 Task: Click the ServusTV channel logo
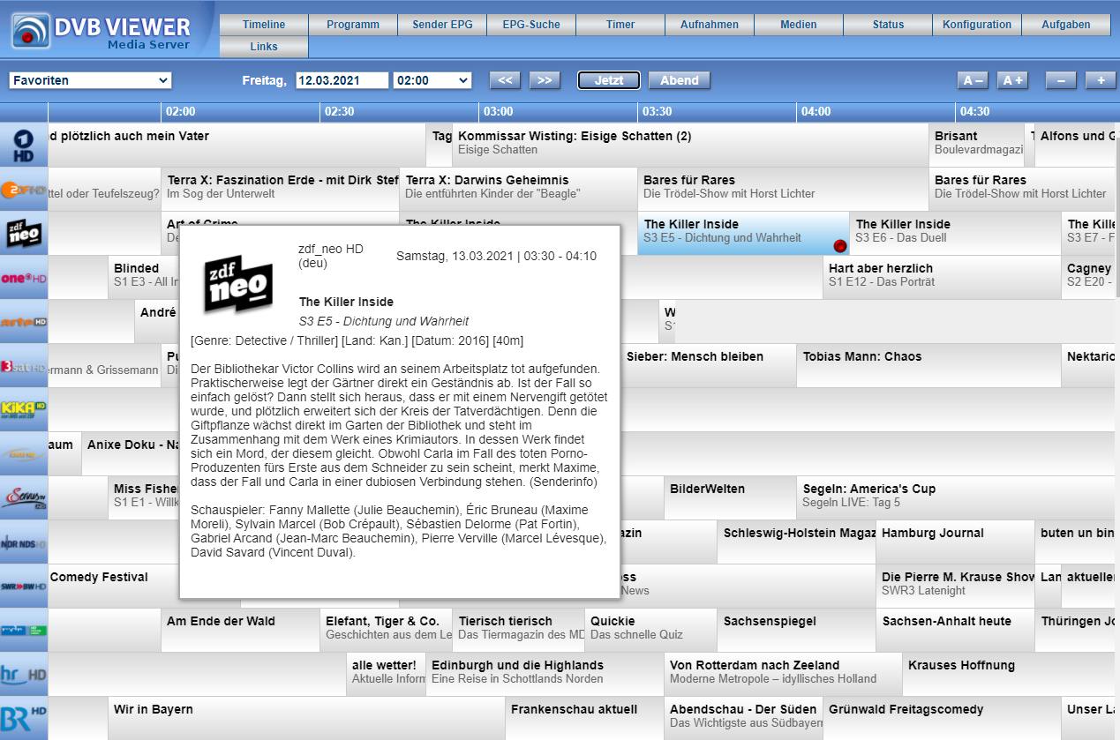click(x=23, y=497)
